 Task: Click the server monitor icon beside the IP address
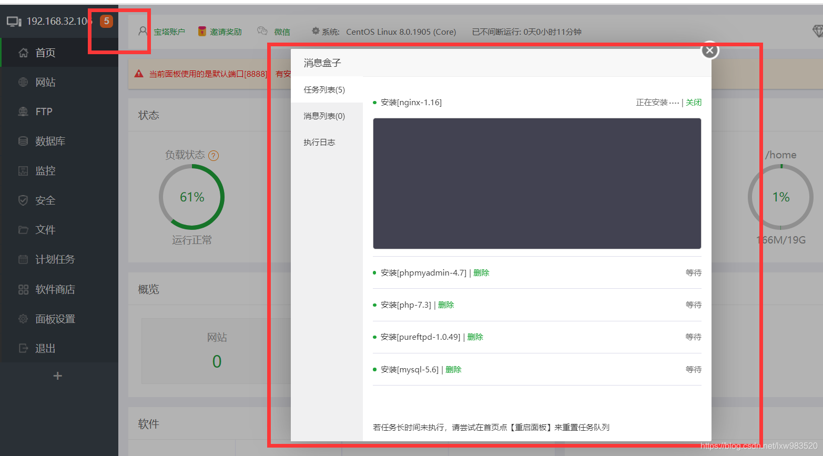coord(14,22)
